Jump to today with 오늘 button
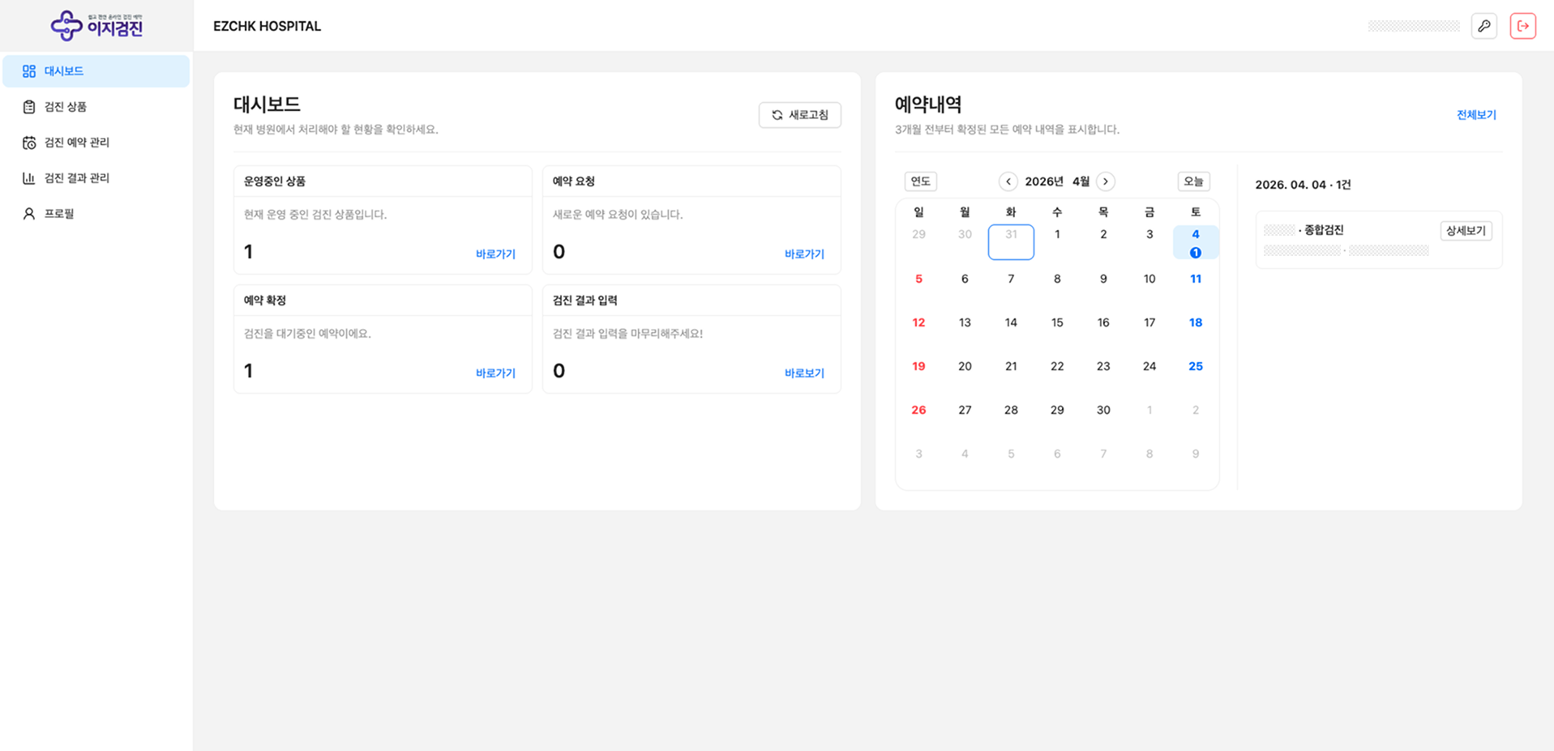The height and width of the screenshot is (751, 1554). (1193, 181)
